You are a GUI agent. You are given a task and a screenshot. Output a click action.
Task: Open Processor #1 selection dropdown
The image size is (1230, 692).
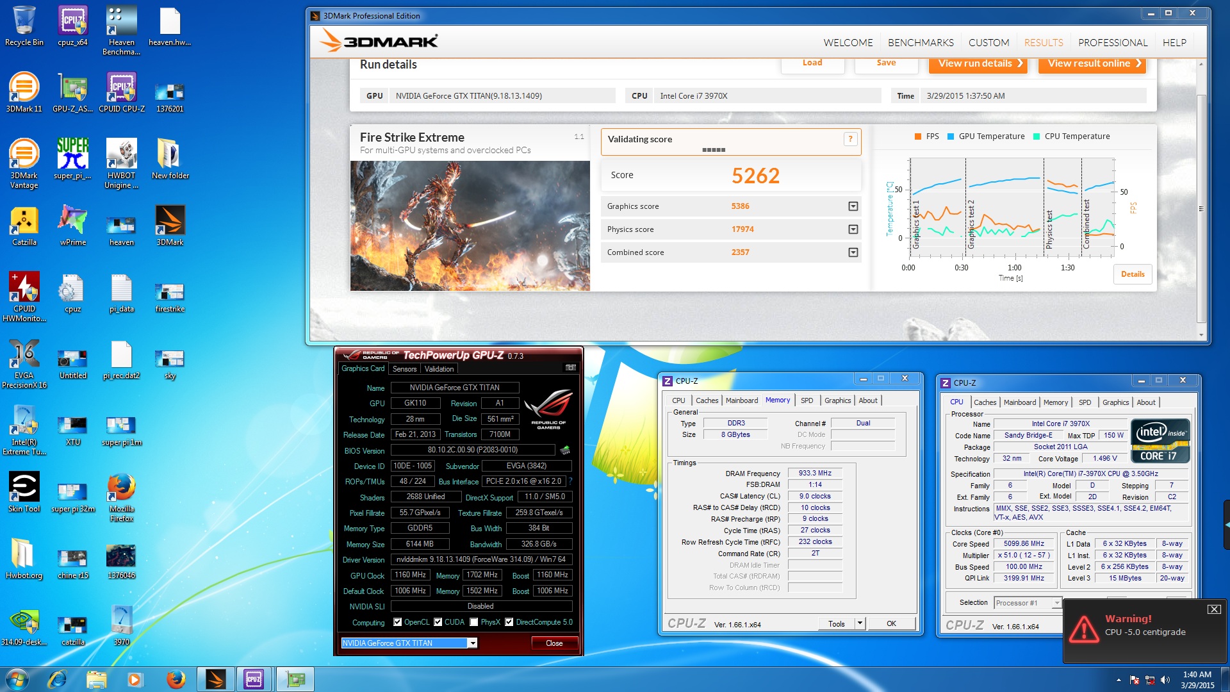[1056, 603]
